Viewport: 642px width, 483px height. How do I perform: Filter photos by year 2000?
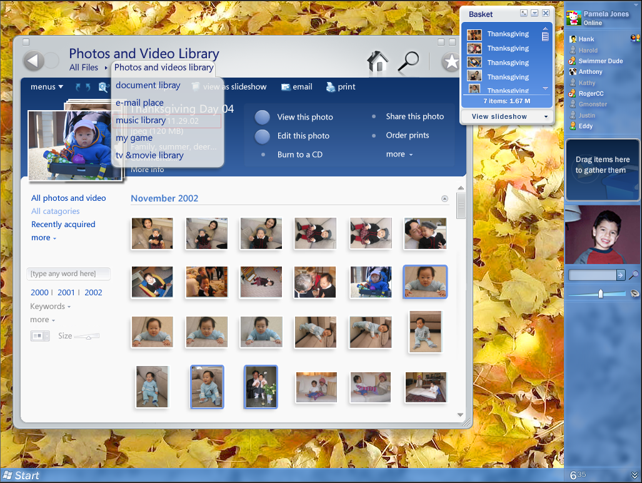click(39, 293)
